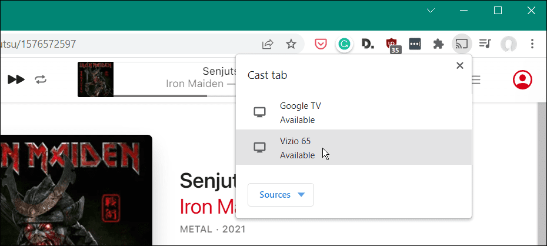Open the media control playlist icon
The height and width of the screenshot is (246, 547).
click(x=485, y=44)
